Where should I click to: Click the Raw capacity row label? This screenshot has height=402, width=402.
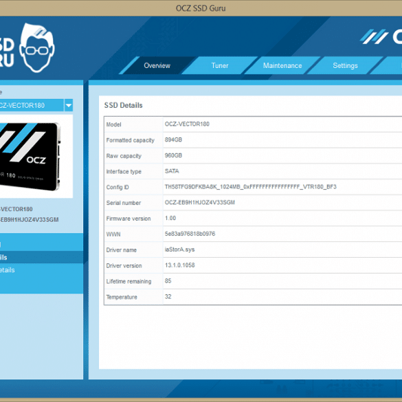(x=124, y=156)
